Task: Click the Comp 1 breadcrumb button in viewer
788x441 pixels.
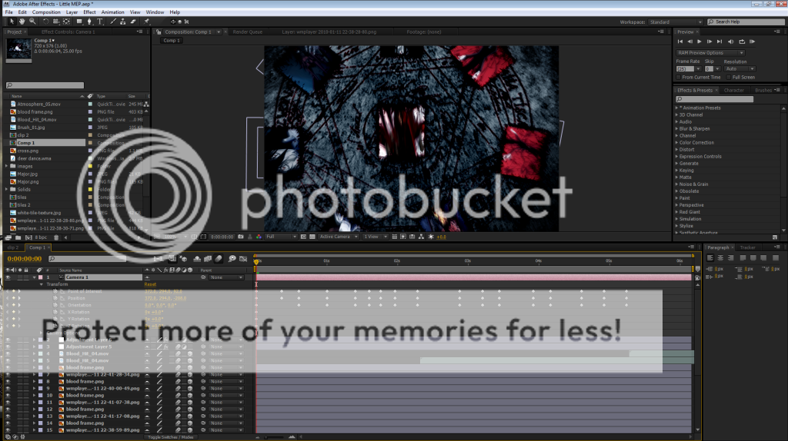Action: pos(172,41)
